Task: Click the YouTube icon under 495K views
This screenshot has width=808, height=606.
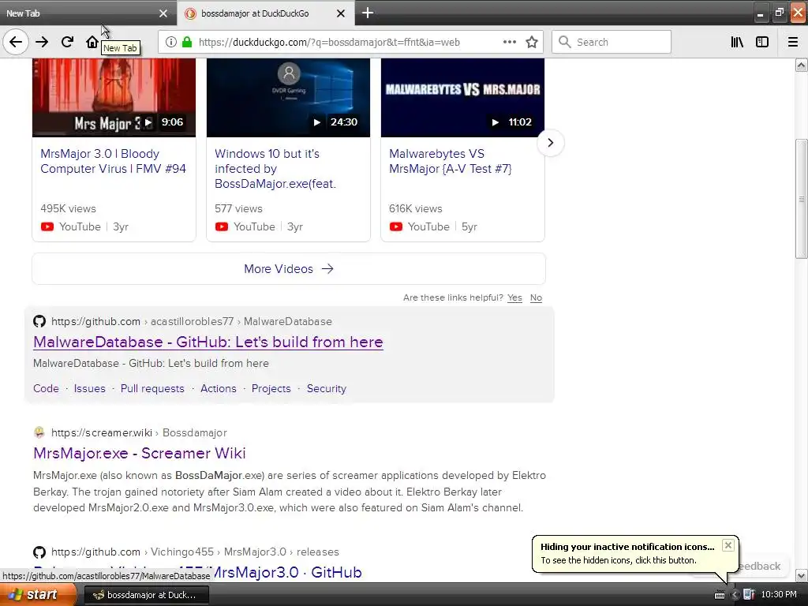Action: pos(47,226)
